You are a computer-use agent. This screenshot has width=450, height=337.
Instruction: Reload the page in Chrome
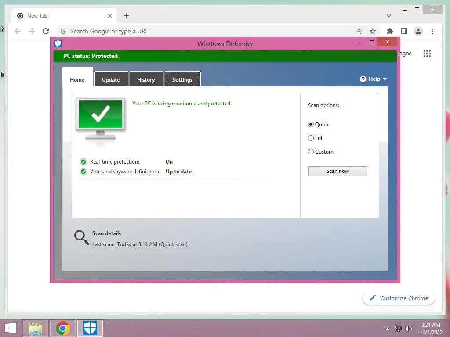[46, 31]
